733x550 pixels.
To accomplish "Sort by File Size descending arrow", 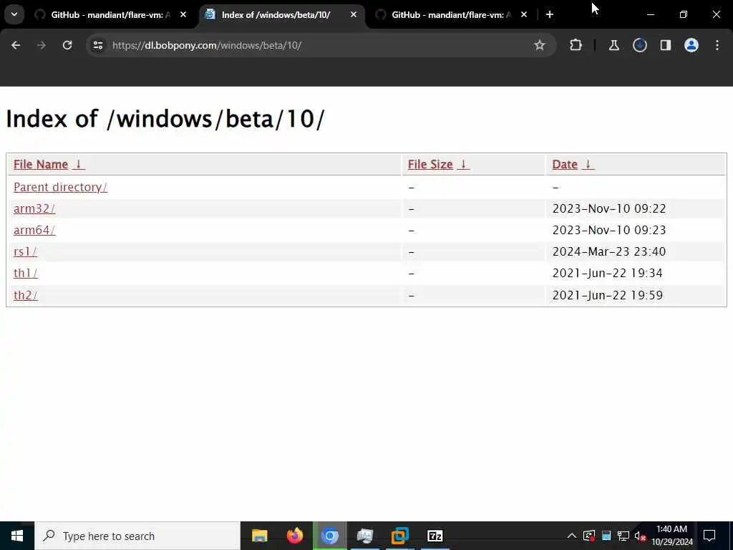I will pyautogui.click(x=463, y=164).
